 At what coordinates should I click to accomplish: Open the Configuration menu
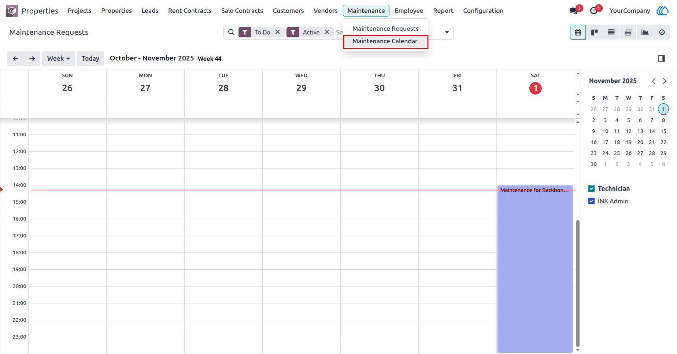click(x=483, y=11)
